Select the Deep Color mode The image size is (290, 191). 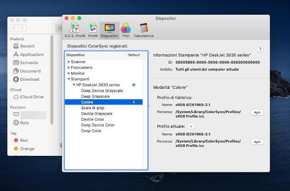click(91, 131)
